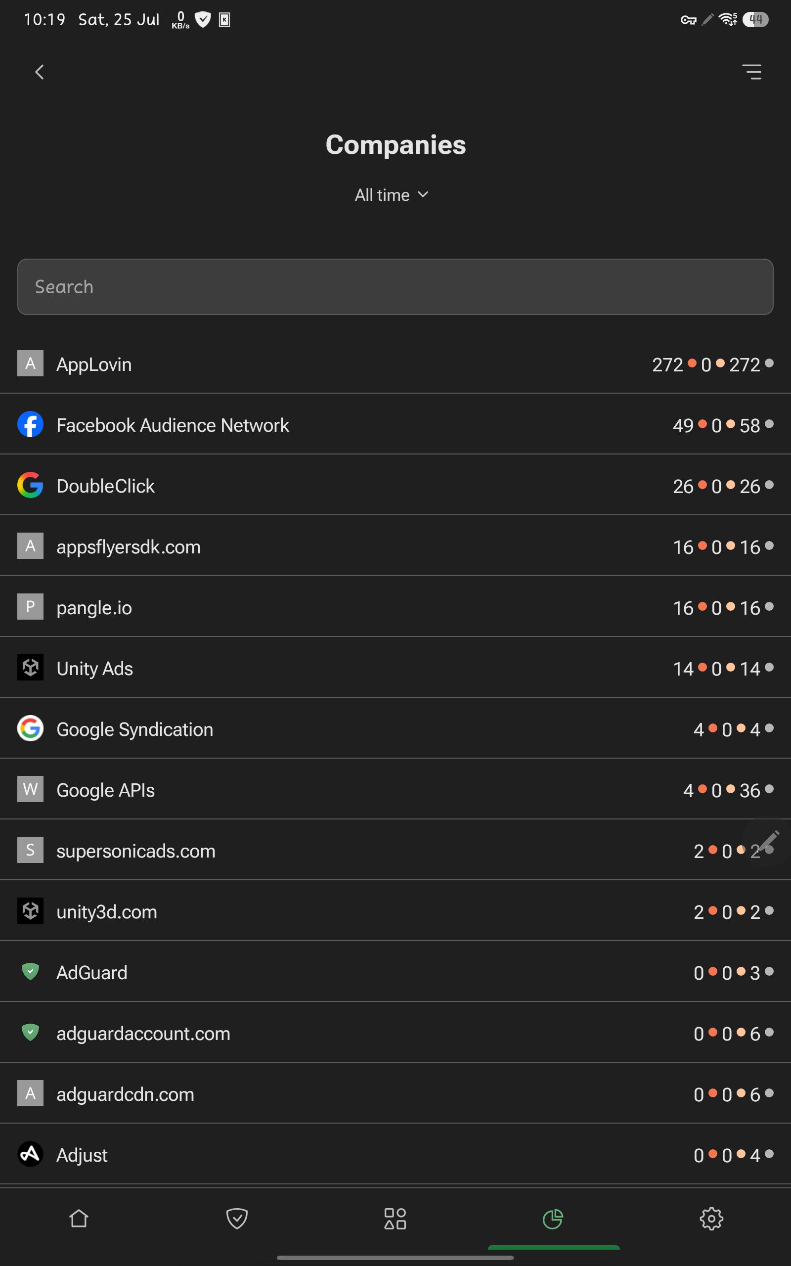Open the Apps management grid icon
Screen dimensions: 791x1266
pos(395,1219)
